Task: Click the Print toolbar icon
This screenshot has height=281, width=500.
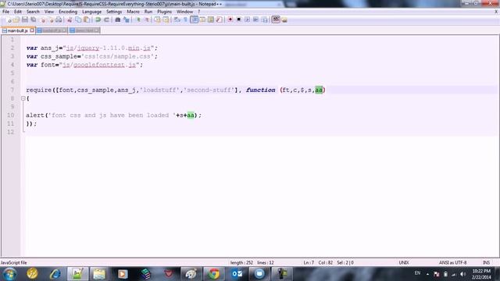Action: 59,20
